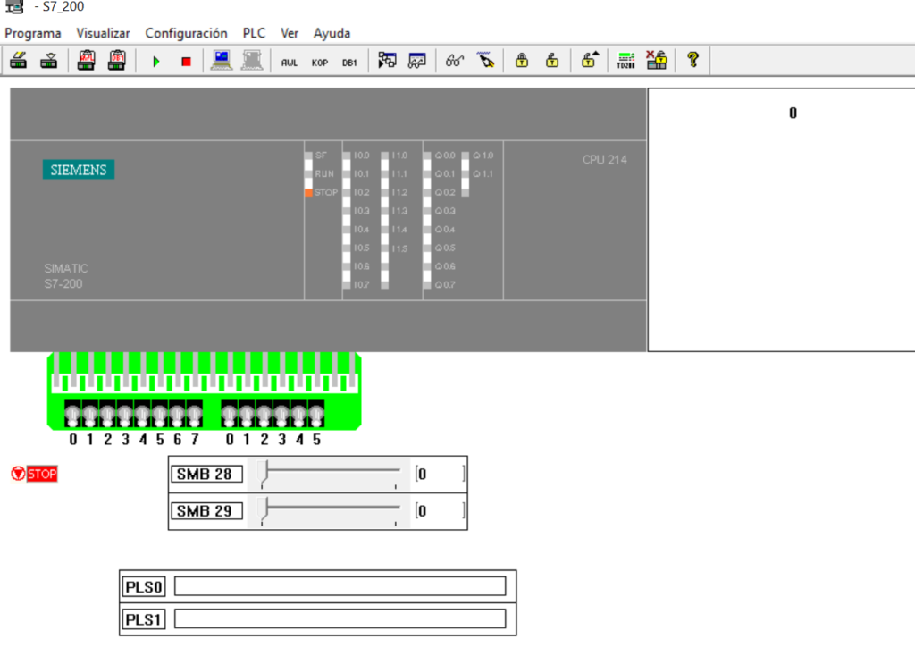The width and height of the screenshot is (915, 656).
Task: Toggle input switch 6 on the simulator
Action: (177, 415)
